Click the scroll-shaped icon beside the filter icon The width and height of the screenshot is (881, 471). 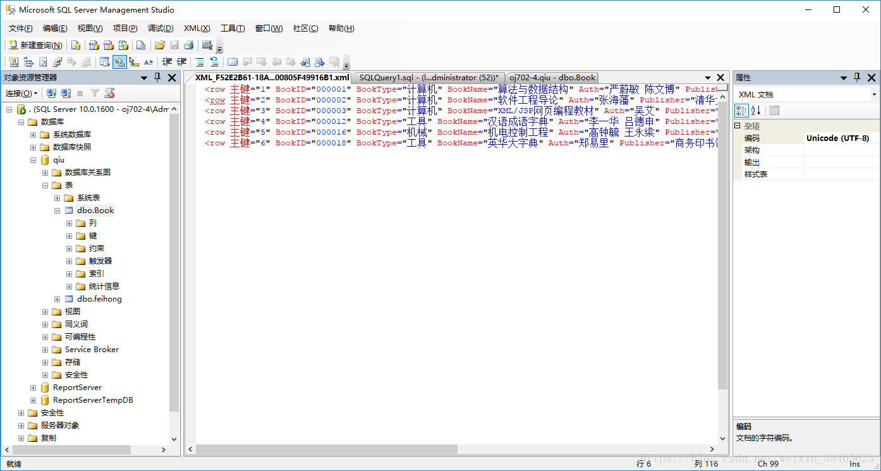click(109, 93)
